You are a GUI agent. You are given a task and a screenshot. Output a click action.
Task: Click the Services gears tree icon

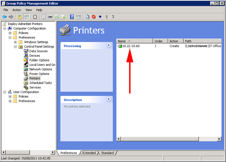[x=26, y=87]
